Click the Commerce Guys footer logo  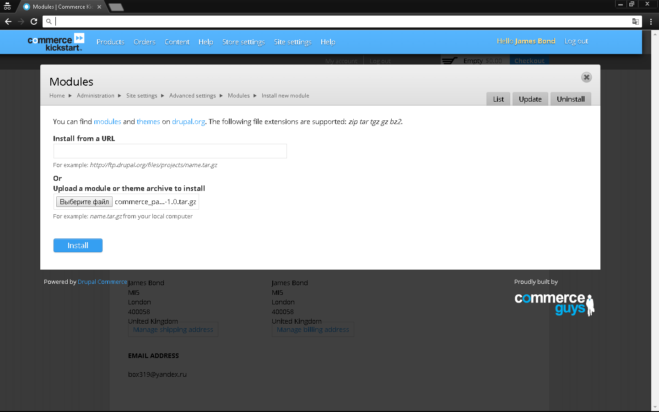click(x=554, y=305)
